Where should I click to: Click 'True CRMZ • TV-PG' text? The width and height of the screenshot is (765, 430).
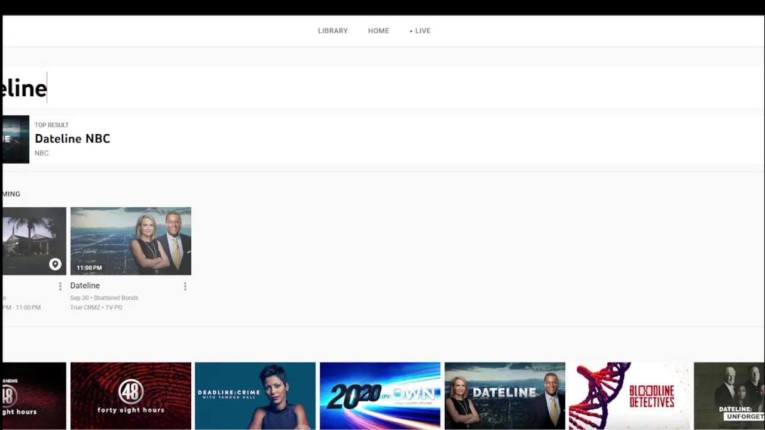96,308
